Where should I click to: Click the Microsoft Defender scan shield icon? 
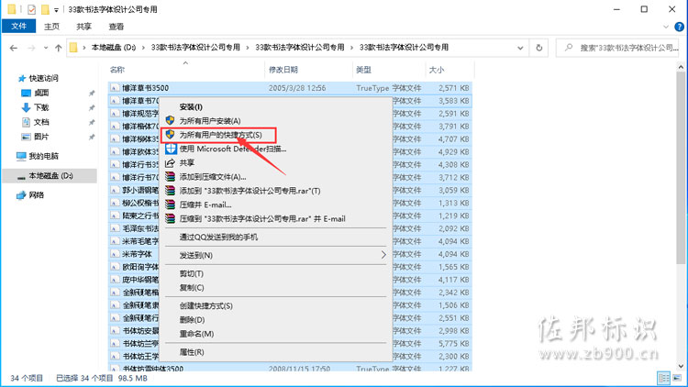[169, 148]
